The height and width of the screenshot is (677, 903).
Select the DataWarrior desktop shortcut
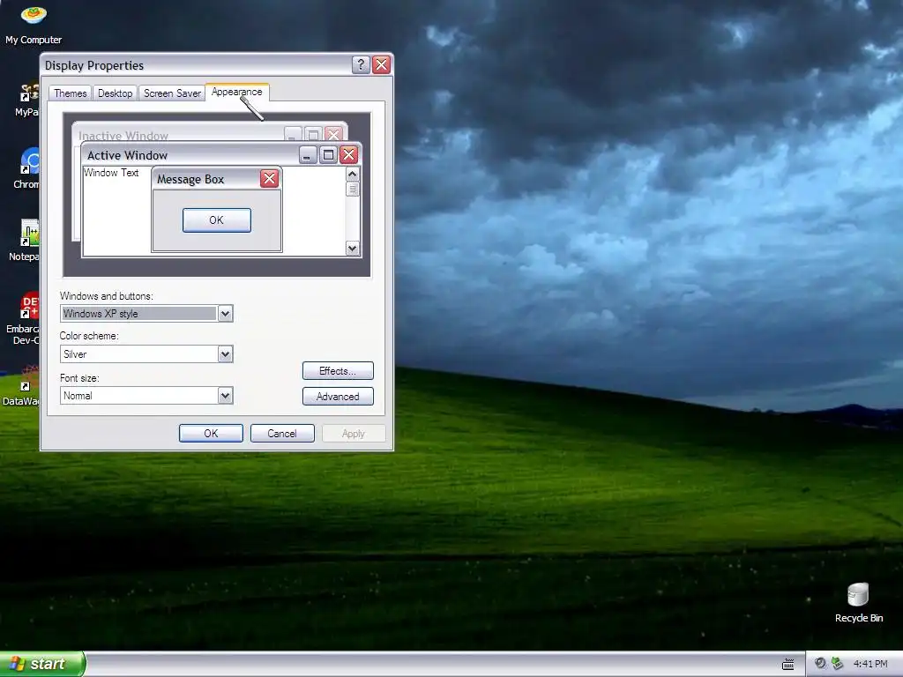(23, 386)
